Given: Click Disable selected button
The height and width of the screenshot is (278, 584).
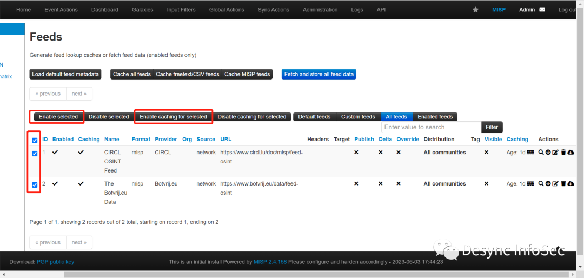Looking at the screenshot, I should point(108,117).
